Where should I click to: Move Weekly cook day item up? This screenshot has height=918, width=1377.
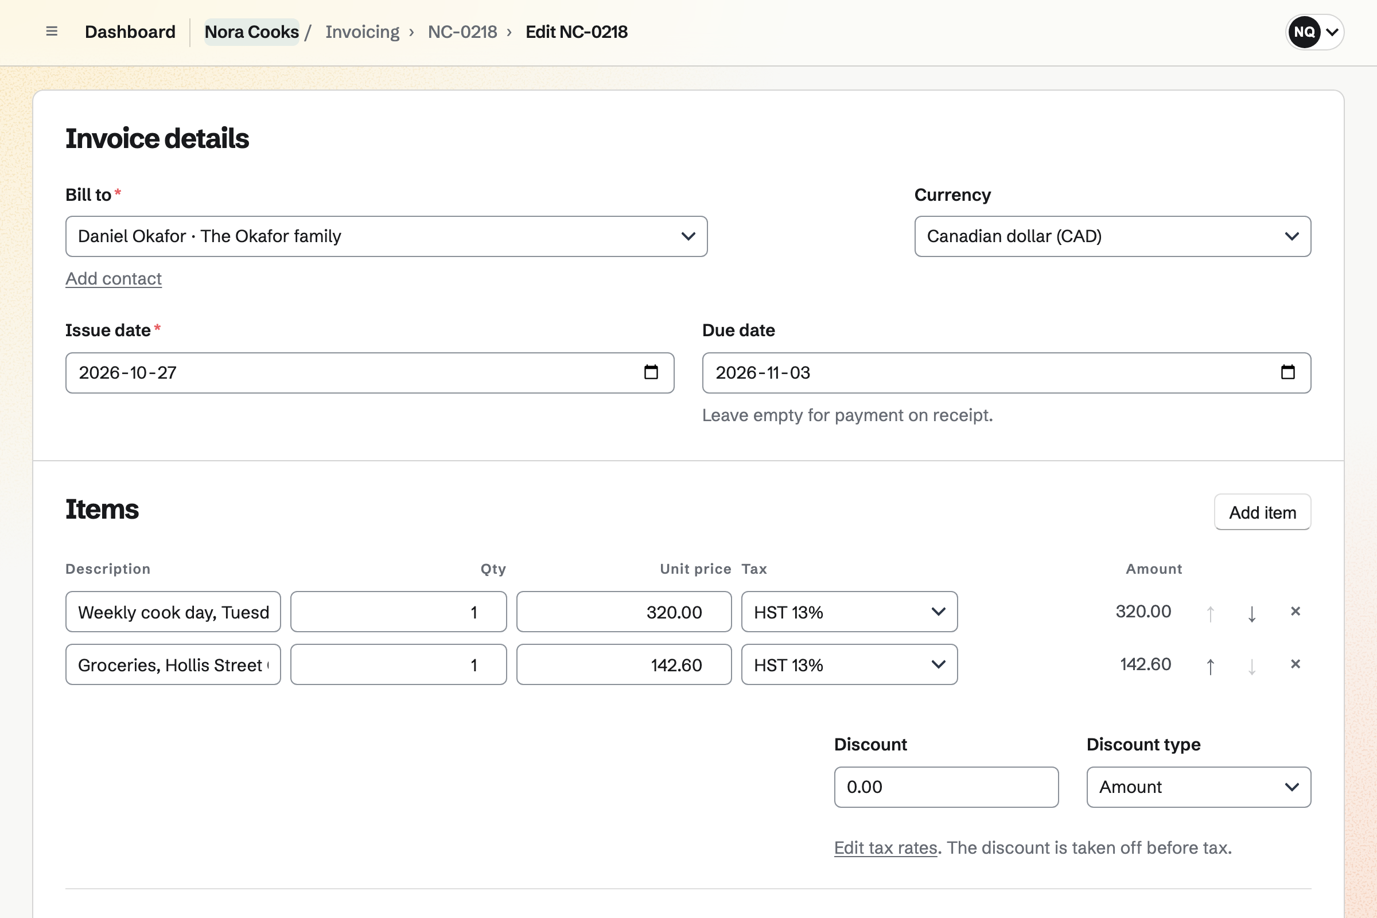(1210, 613)
